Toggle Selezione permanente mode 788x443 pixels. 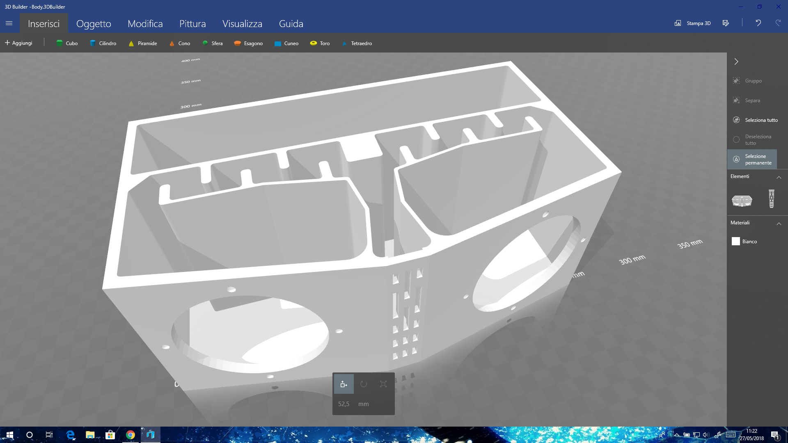752,159
